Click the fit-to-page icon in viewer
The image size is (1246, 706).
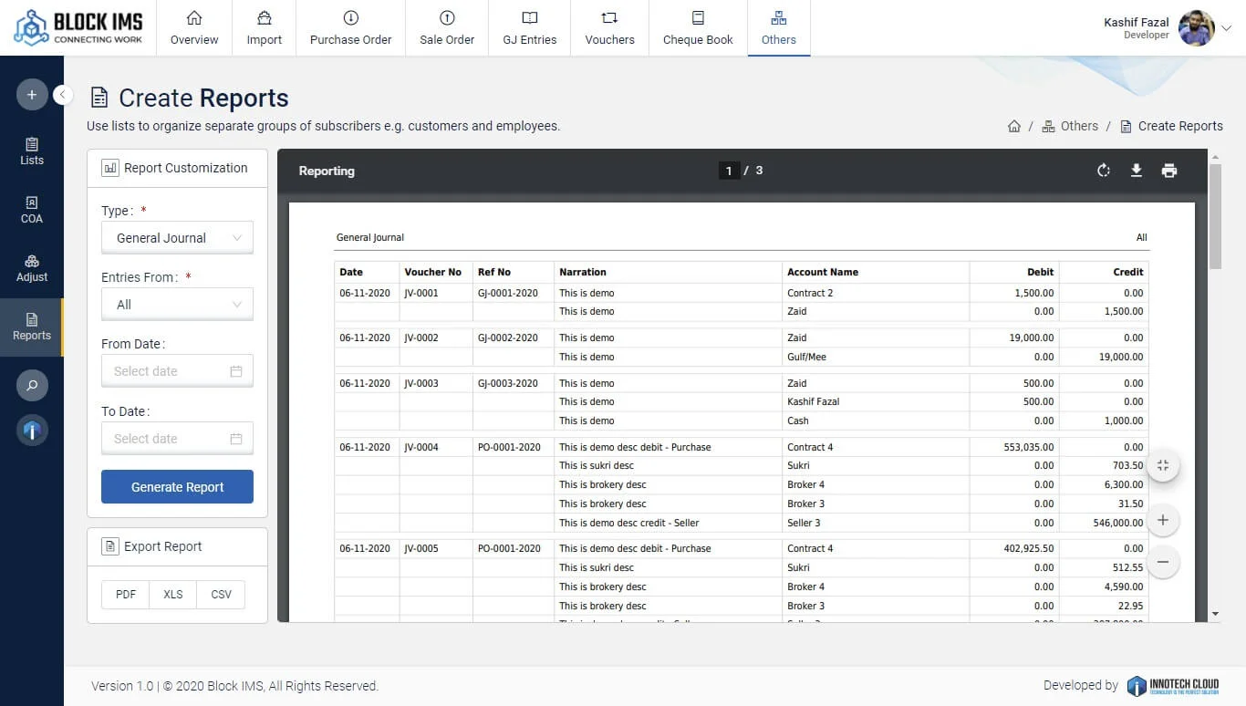click(x=1163, y=466)
